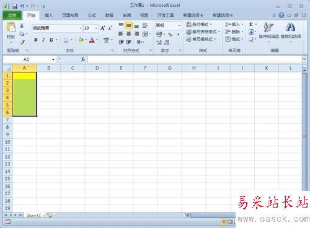Click the Fill down icon
The image size is (310, 228).
[x=251, y=32]
